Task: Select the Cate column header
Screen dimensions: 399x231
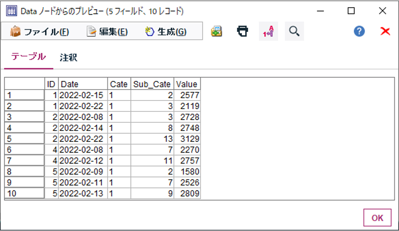Action: coord(119,84)
